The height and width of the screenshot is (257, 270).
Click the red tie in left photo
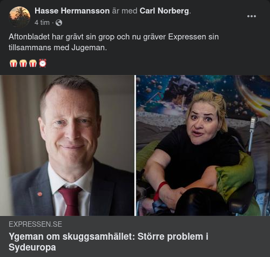pyautogui.click(x=70, y=201)
